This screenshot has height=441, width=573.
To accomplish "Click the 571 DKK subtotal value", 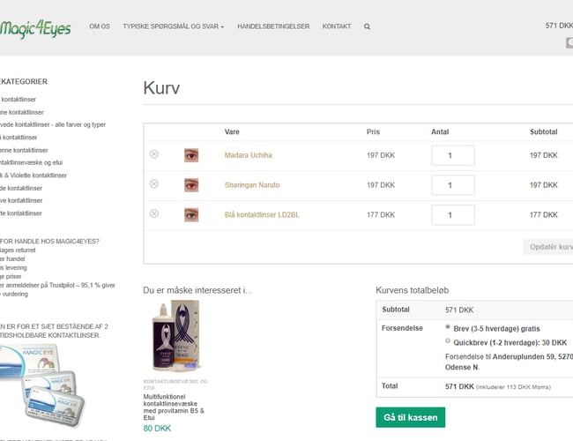I will 459,310.
